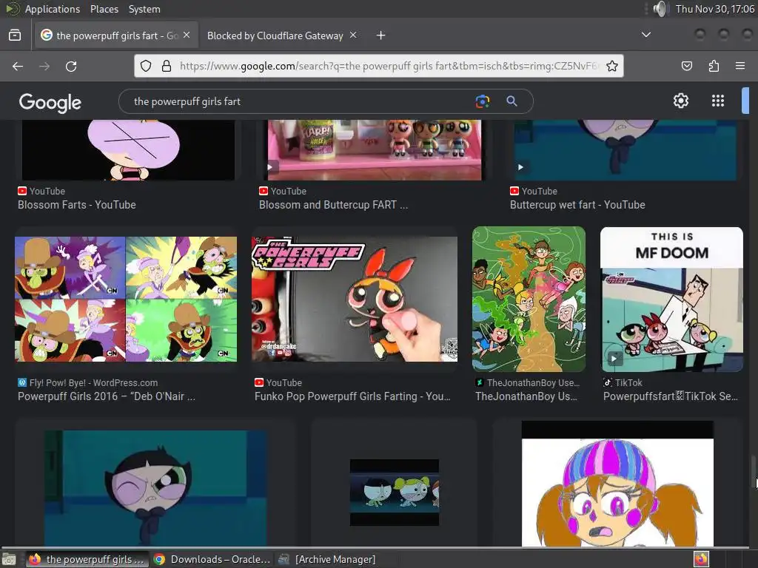The height and width of the screenshot is (568, 758).
Task: Go forward to the next page
Action: [44, 66]
